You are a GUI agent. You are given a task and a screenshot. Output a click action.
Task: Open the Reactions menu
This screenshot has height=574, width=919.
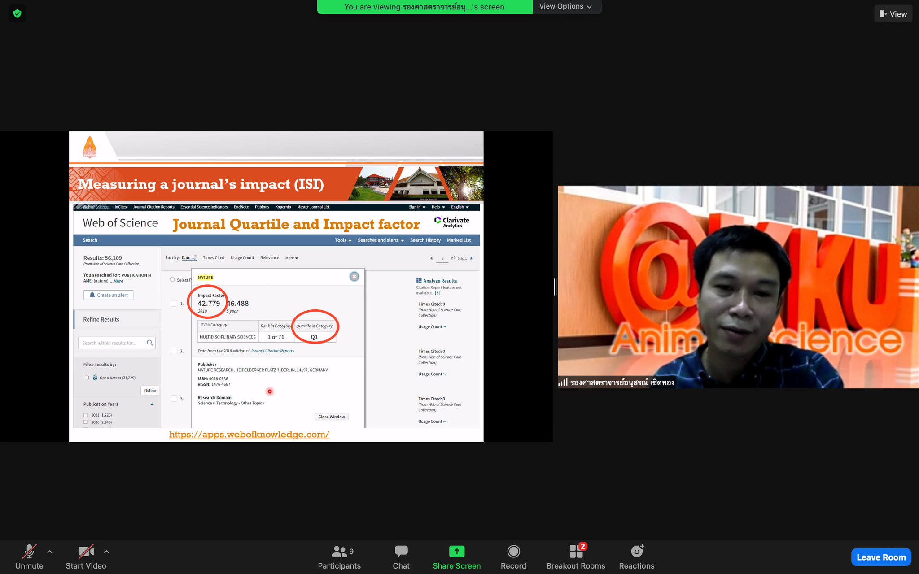pyautogui.click(x=636, y=552)
